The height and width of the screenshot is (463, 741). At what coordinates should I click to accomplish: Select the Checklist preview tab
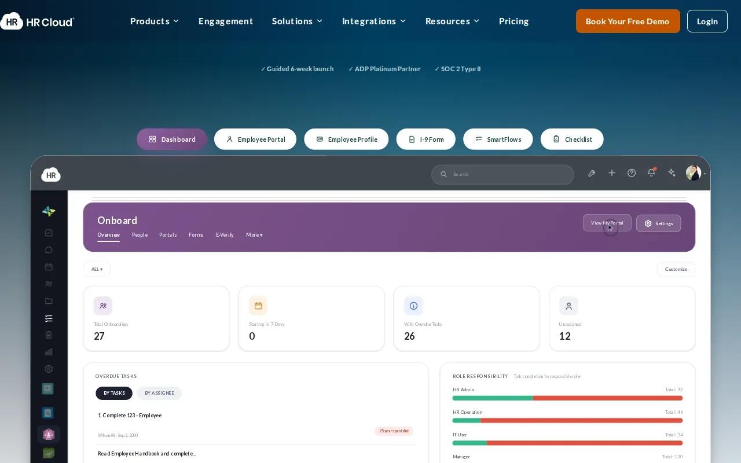(x=572, y=139)
